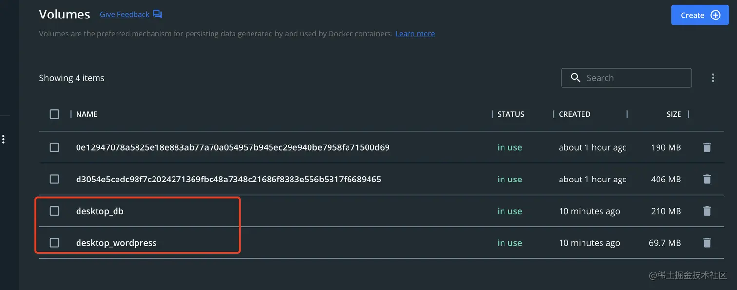
Task: Sort by the SIZE column header
Action: coord(673,114)
